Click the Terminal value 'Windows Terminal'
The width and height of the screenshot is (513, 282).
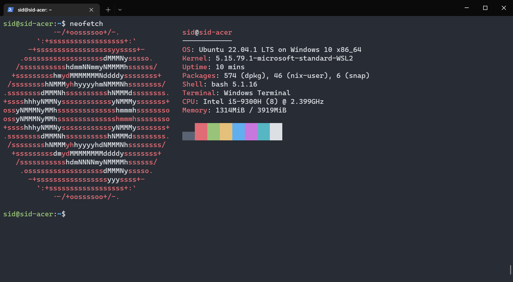257,93
